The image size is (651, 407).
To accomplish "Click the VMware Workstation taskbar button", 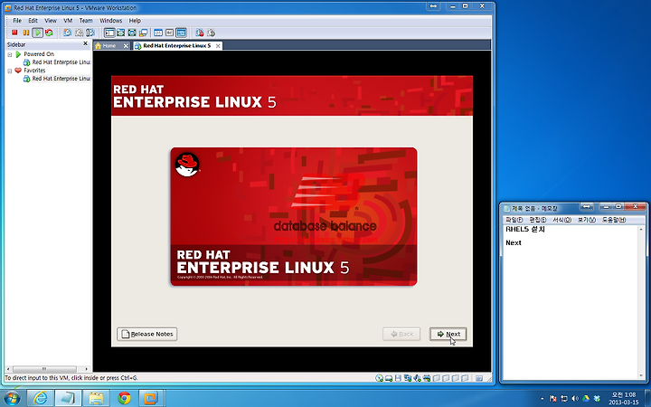I will [151, 398].
